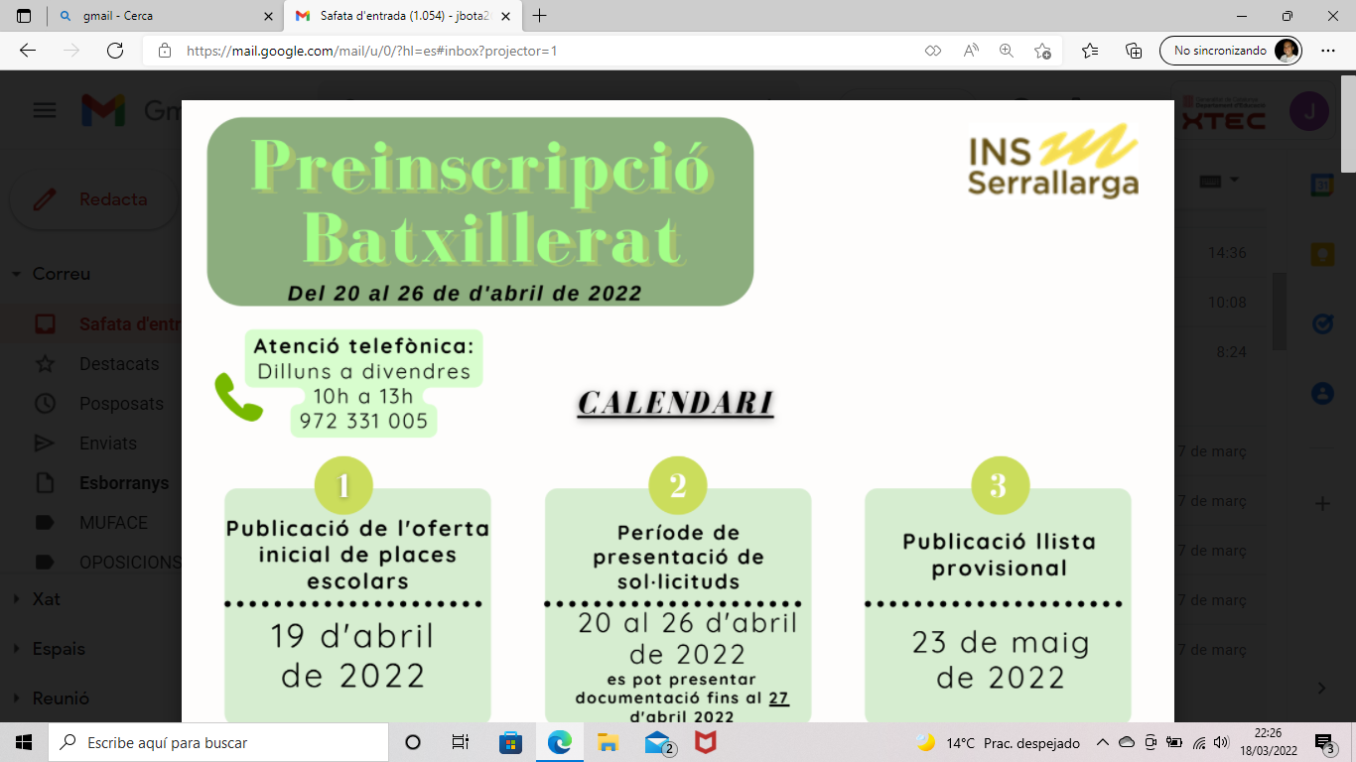Go to the Enviats sent folder
The width and height of the screenshot is (1356, 762).
(x=107, y=444)
